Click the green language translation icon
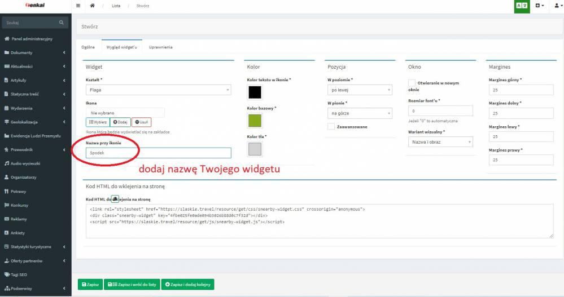This screenshot has width=564, height=297. 522,6
